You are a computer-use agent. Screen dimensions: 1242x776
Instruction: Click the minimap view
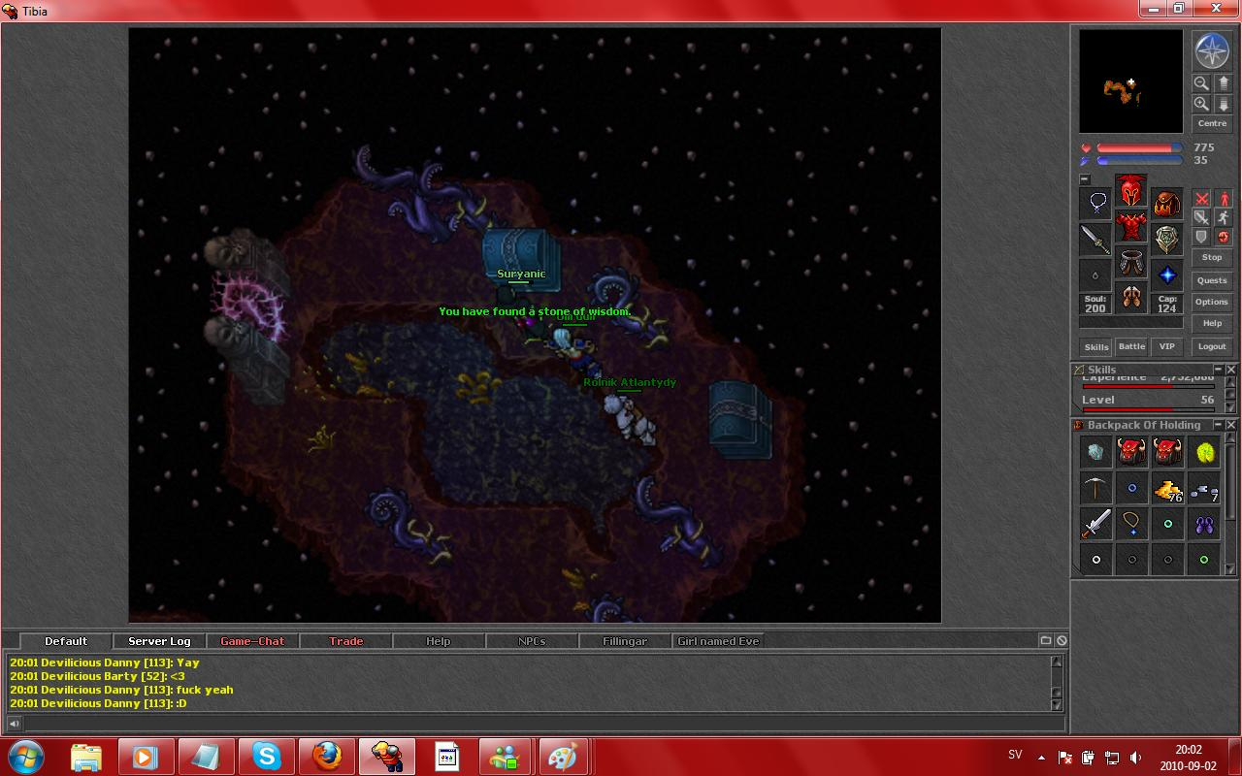point(1131,81)
